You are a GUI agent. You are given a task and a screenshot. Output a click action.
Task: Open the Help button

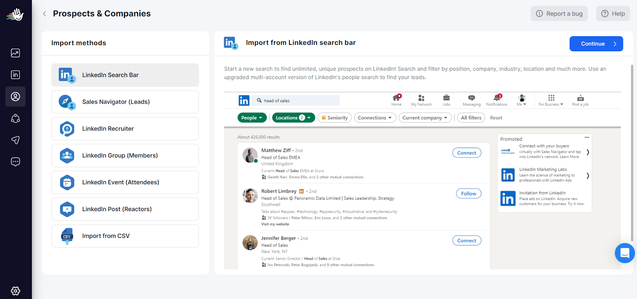pyautogui.click(x=613, y=14)
